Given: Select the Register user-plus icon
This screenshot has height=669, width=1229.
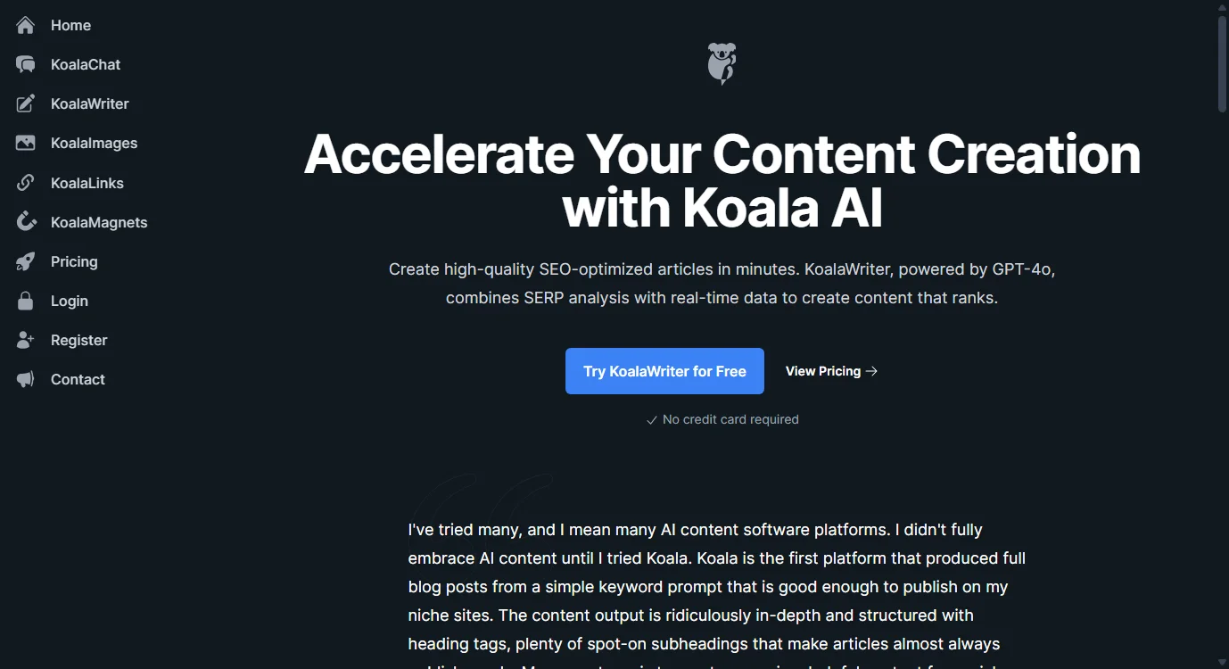Looking at the screenshot, I should pos(25,340).
